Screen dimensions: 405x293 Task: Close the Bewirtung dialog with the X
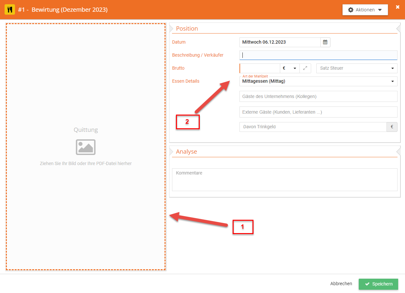(398, 7)
